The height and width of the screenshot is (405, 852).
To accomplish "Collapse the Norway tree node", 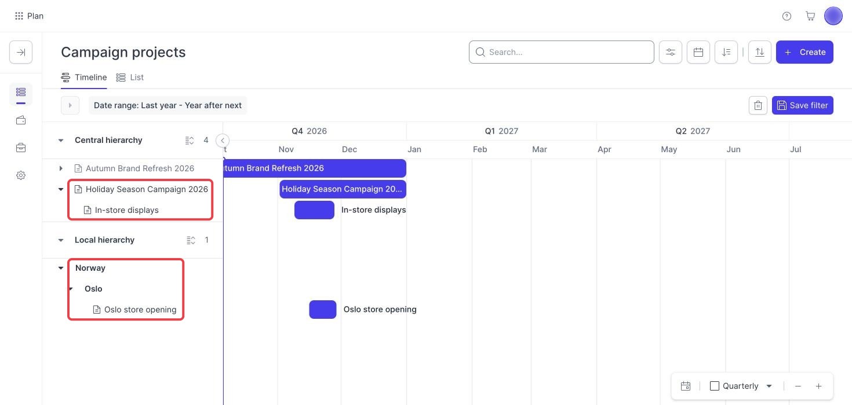I will [61, 268].
